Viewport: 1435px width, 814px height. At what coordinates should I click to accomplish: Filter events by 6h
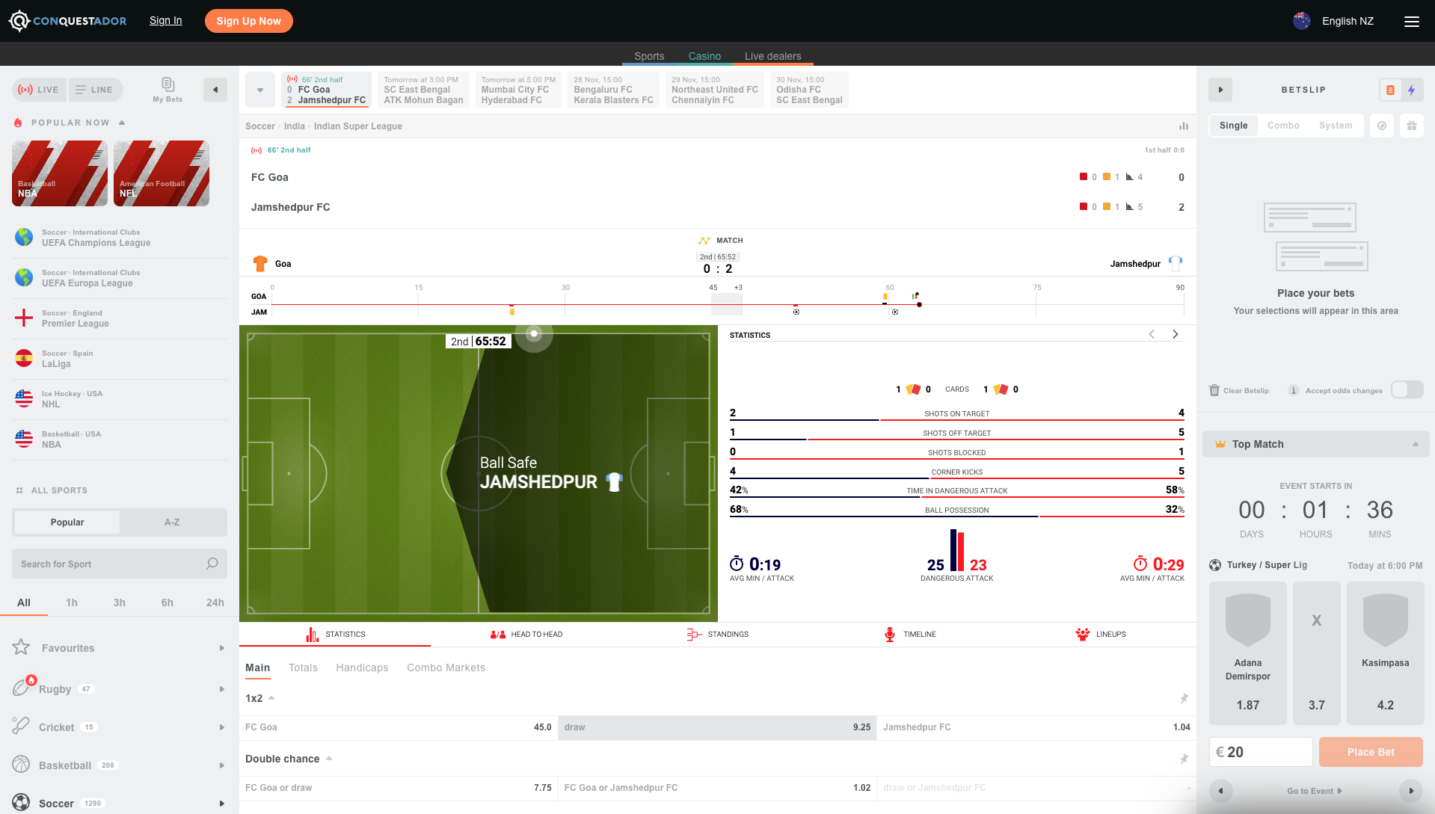pyautogui.click(x=168, y=602)
